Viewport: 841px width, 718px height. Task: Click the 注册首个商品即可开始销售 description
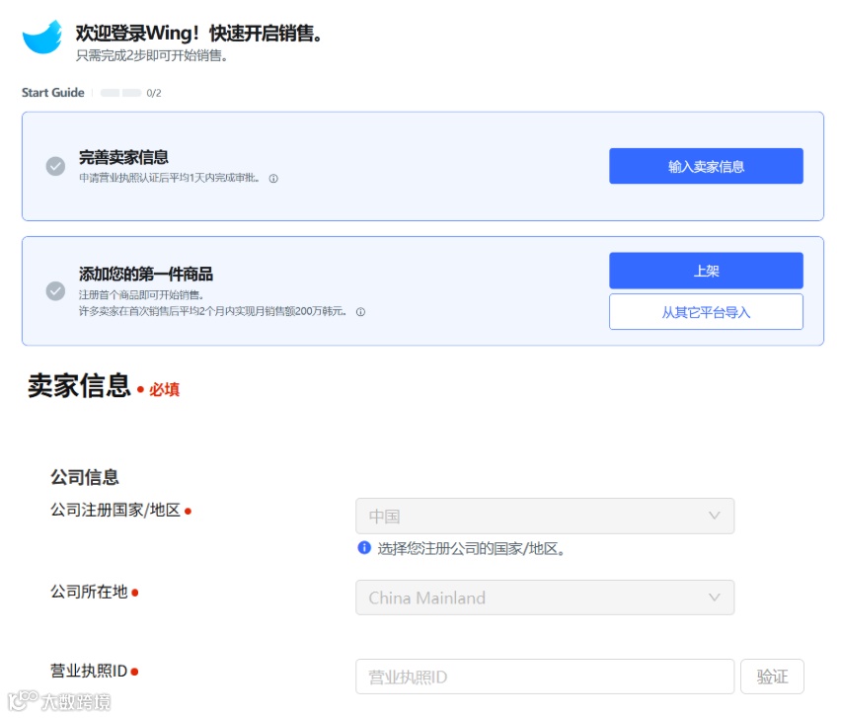(x=141, y=294)
